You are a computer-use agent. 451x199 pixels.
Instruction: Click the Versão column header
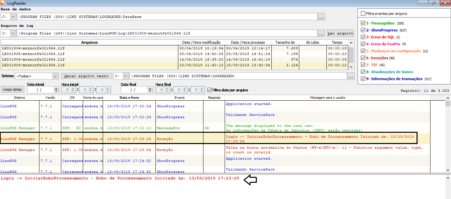(50, 98)
